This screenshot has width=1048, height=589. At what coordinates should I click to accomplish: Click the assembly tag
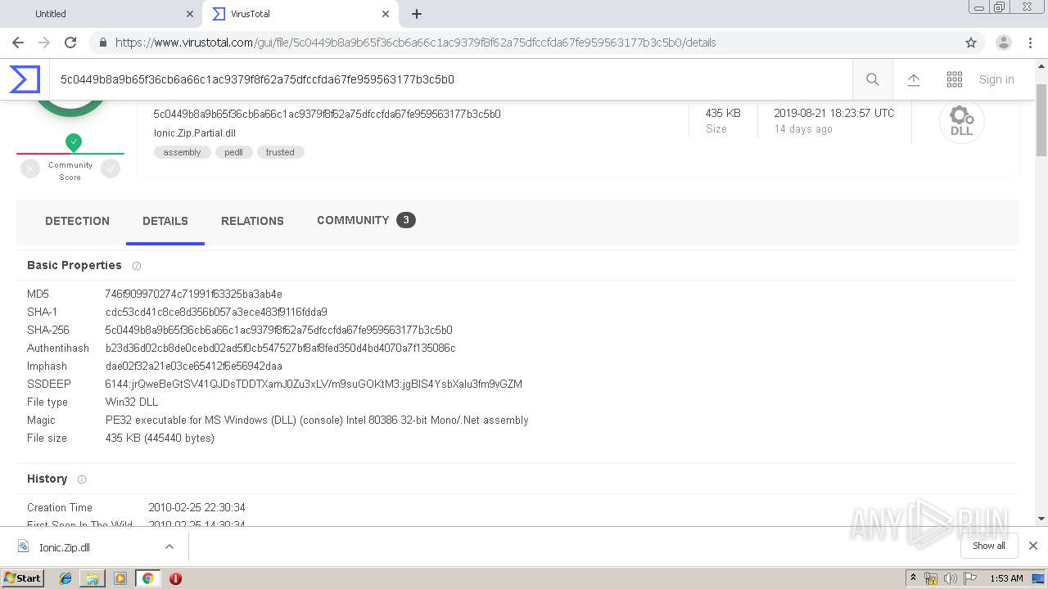click(x=182, y=152)
